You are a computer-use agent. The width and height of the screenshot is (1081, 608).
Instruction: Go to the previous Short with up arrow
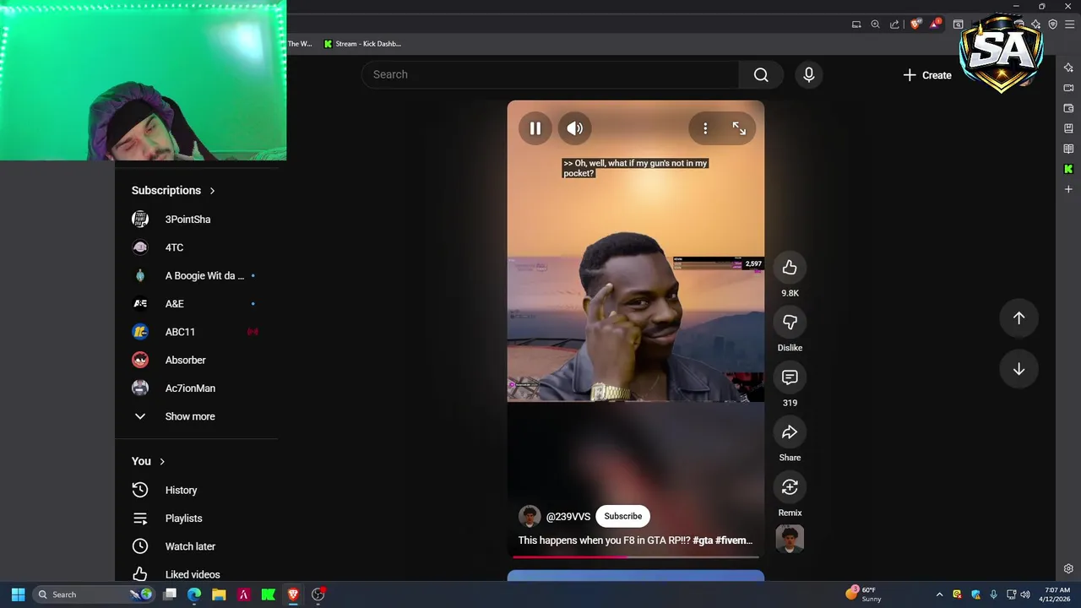pyautogui.click(x=1019, y=318)
